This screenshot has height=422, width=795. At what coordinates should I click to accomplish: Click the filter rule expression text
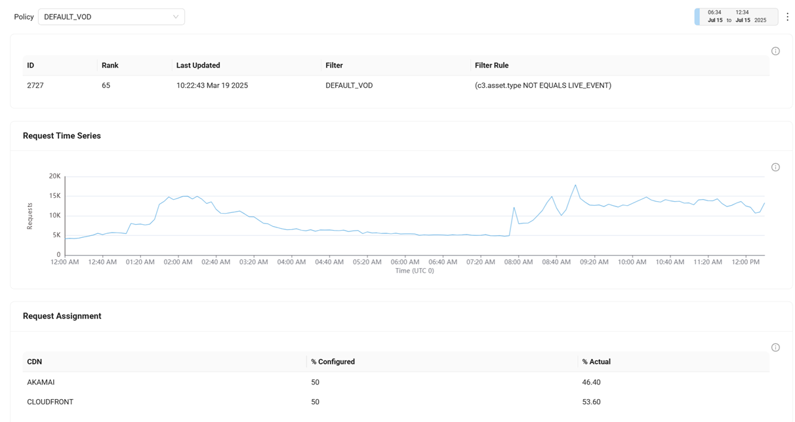[x=543, y=85]
